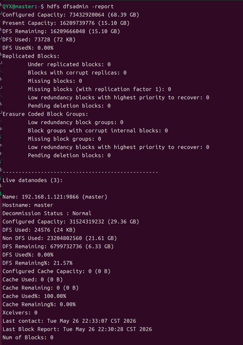
Task: Click the Num of Blocks: 0 line
Action: [x=28, y=338]
